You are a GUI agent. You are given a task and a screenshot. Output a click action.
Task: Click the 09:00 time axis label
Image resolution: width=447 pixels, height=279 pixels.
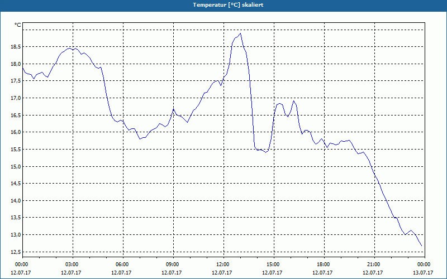click(173, 264)
